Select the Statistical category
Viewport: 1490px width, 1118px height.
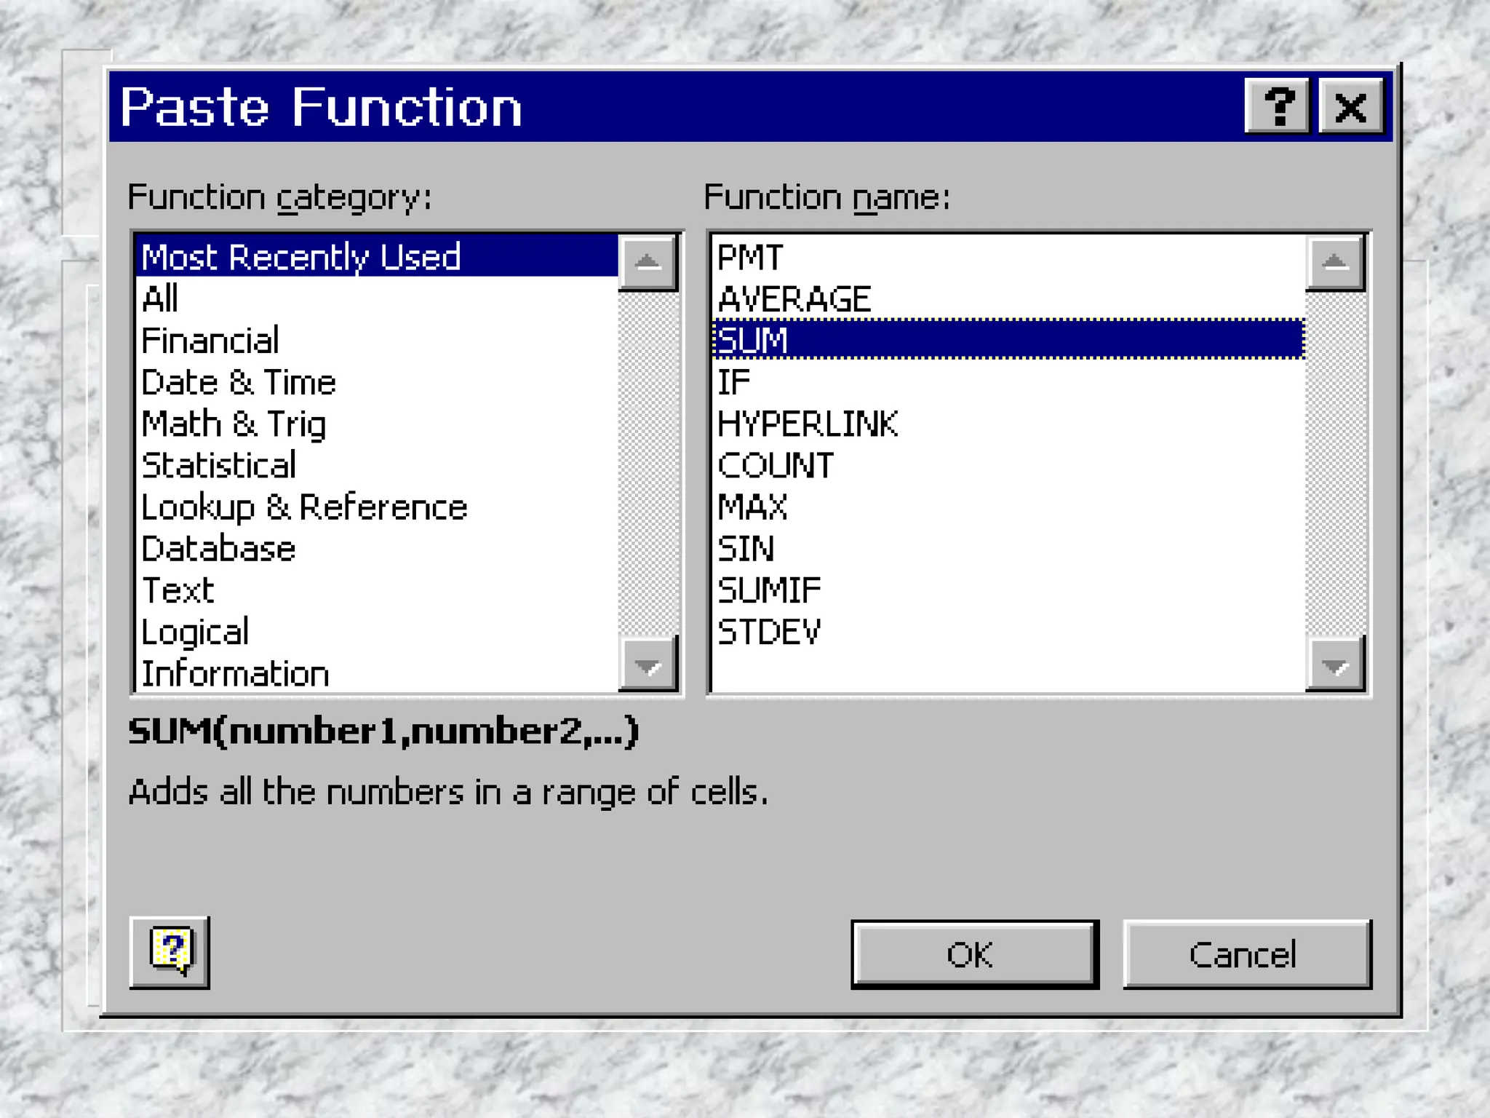click(x=218, y=466)
